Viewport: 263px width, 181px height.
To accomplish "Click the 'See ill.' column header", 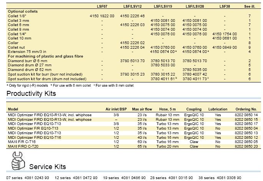I will click(x=250, y=7).
